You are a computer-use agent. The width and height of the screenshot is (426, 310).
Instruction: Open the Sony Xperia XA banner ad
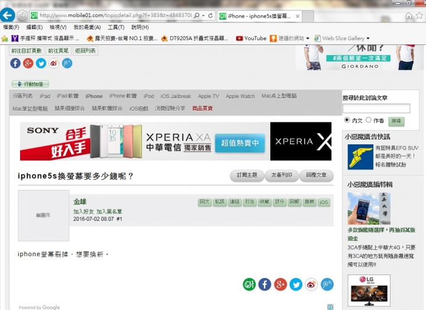pos(176,141)
